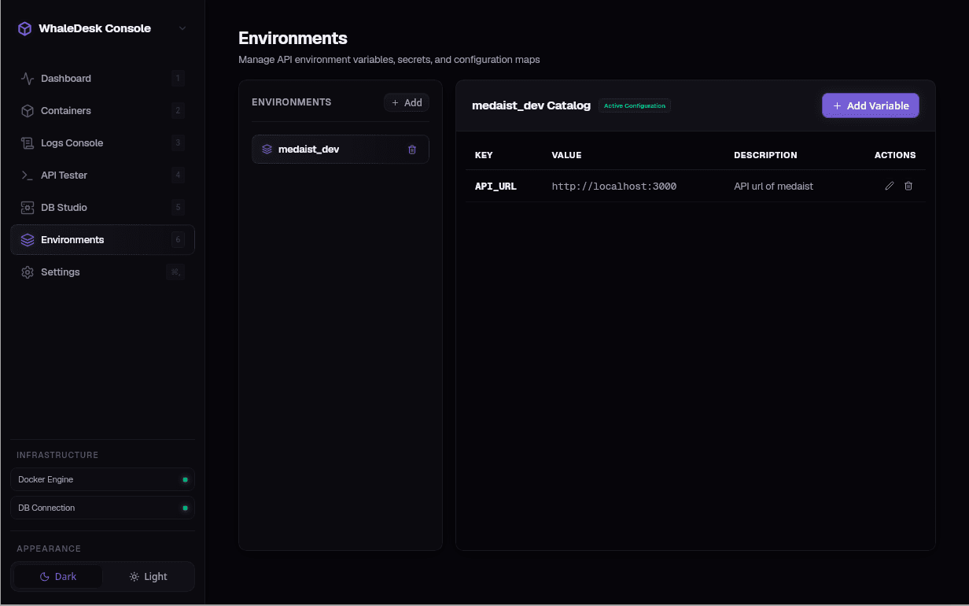Click the Add Variable button

(x=871, y=105)
